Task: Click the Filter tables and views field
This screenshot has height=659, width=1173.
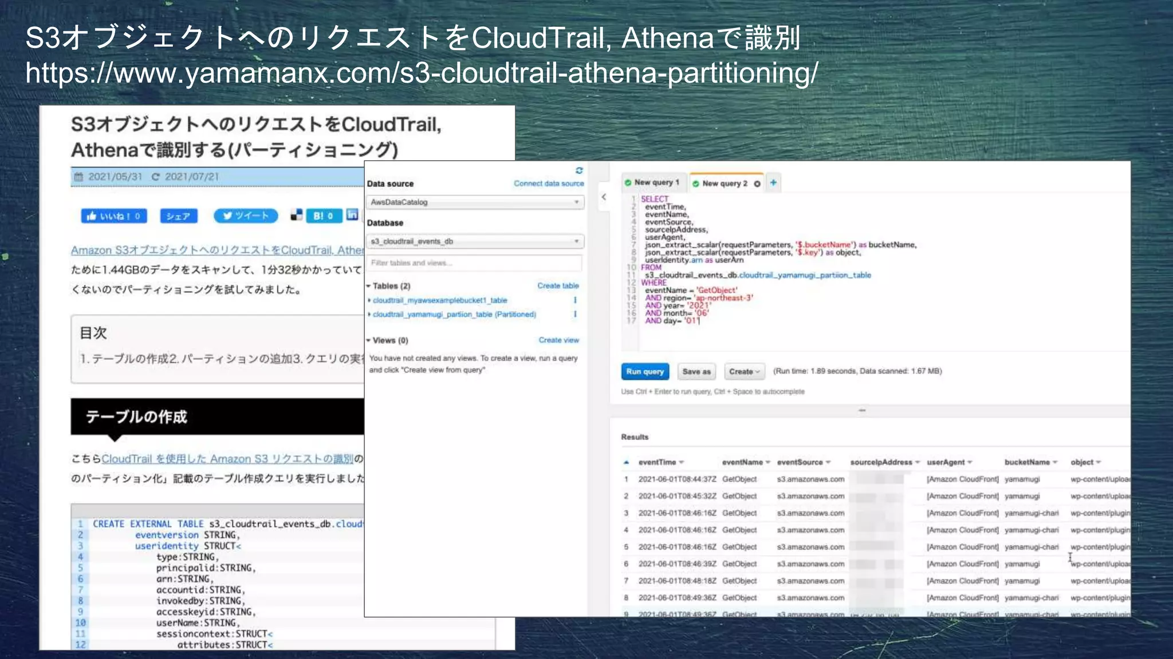Action: [475, 263]
